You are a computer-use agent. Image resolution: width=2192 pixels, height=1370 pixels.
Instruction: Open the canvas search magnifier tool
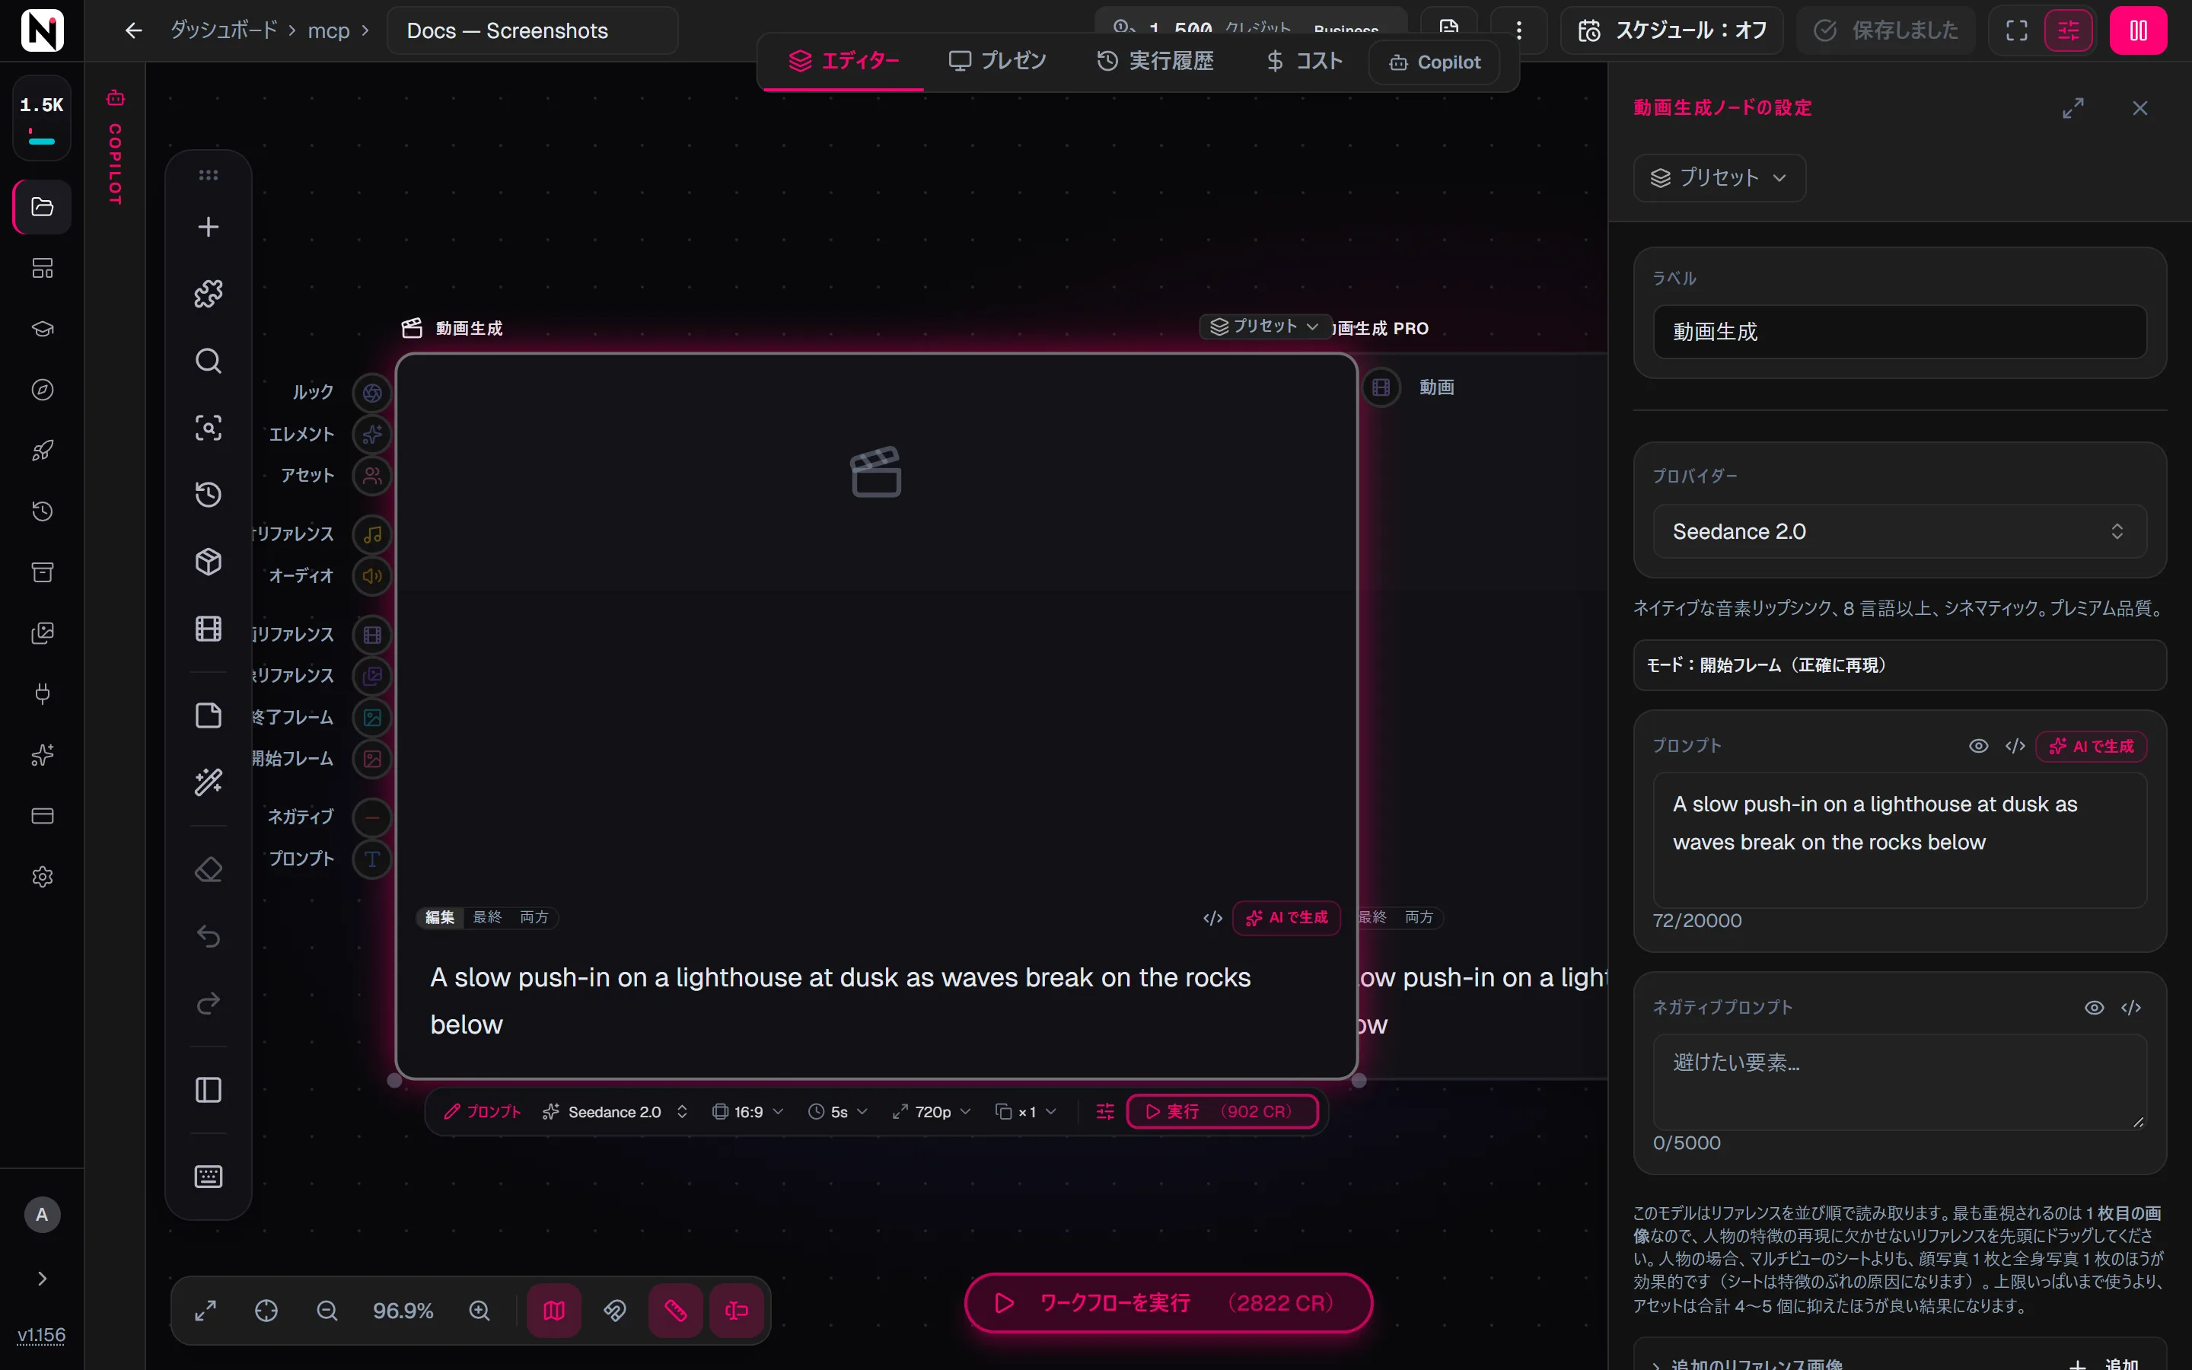click(209, 361)
